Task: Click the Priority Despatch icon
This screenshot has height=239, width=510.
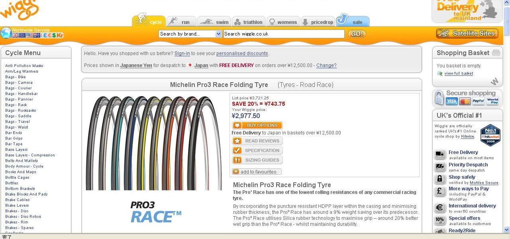Action: [440, 167]
